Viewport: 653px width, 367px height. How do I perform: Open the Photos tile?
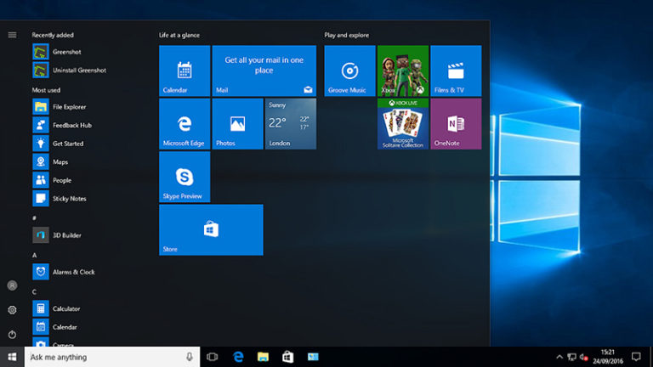pyautogui.click(x=237, y=124)
